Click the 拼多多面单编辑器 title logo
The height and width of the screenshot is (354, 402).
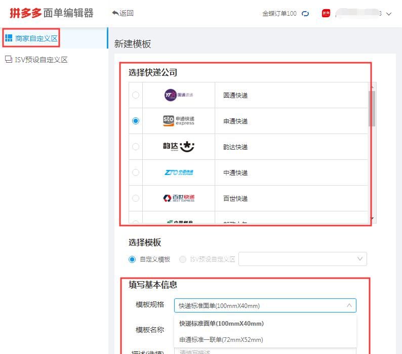[x=52, y=13]
